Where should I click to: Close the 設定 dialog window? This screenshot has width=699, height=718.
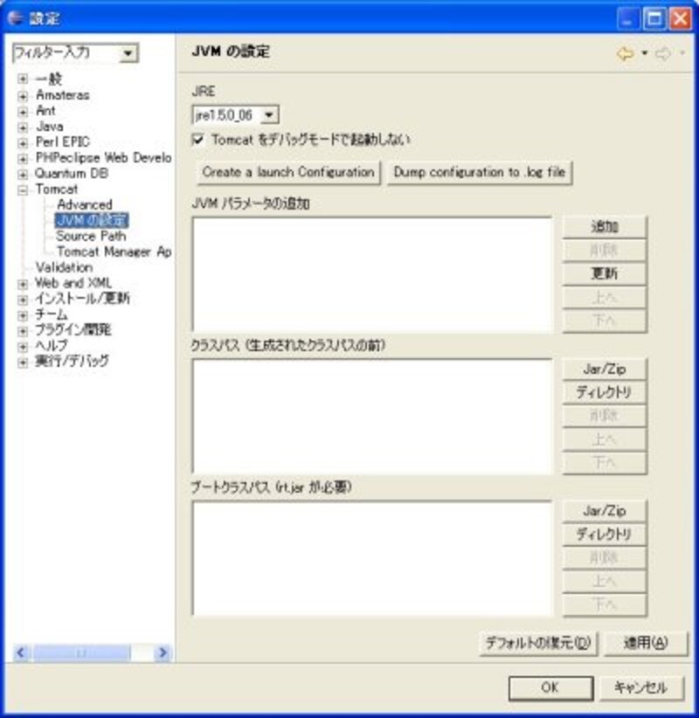pos(681,19)
